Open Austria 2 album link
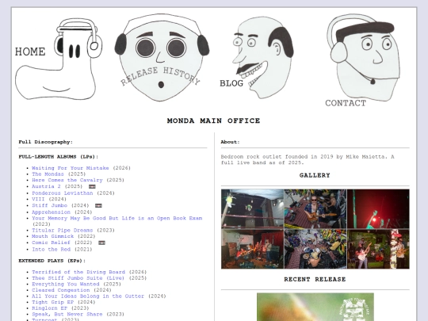This screenshot has height=321, width=428. pos(47,186)
